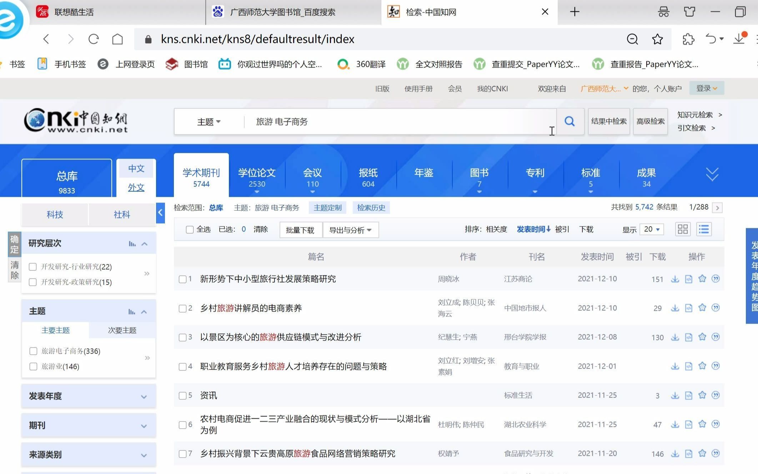Open the 成果 tab
758x474 pixels.
pyautogui.click(x=646, y=178)
